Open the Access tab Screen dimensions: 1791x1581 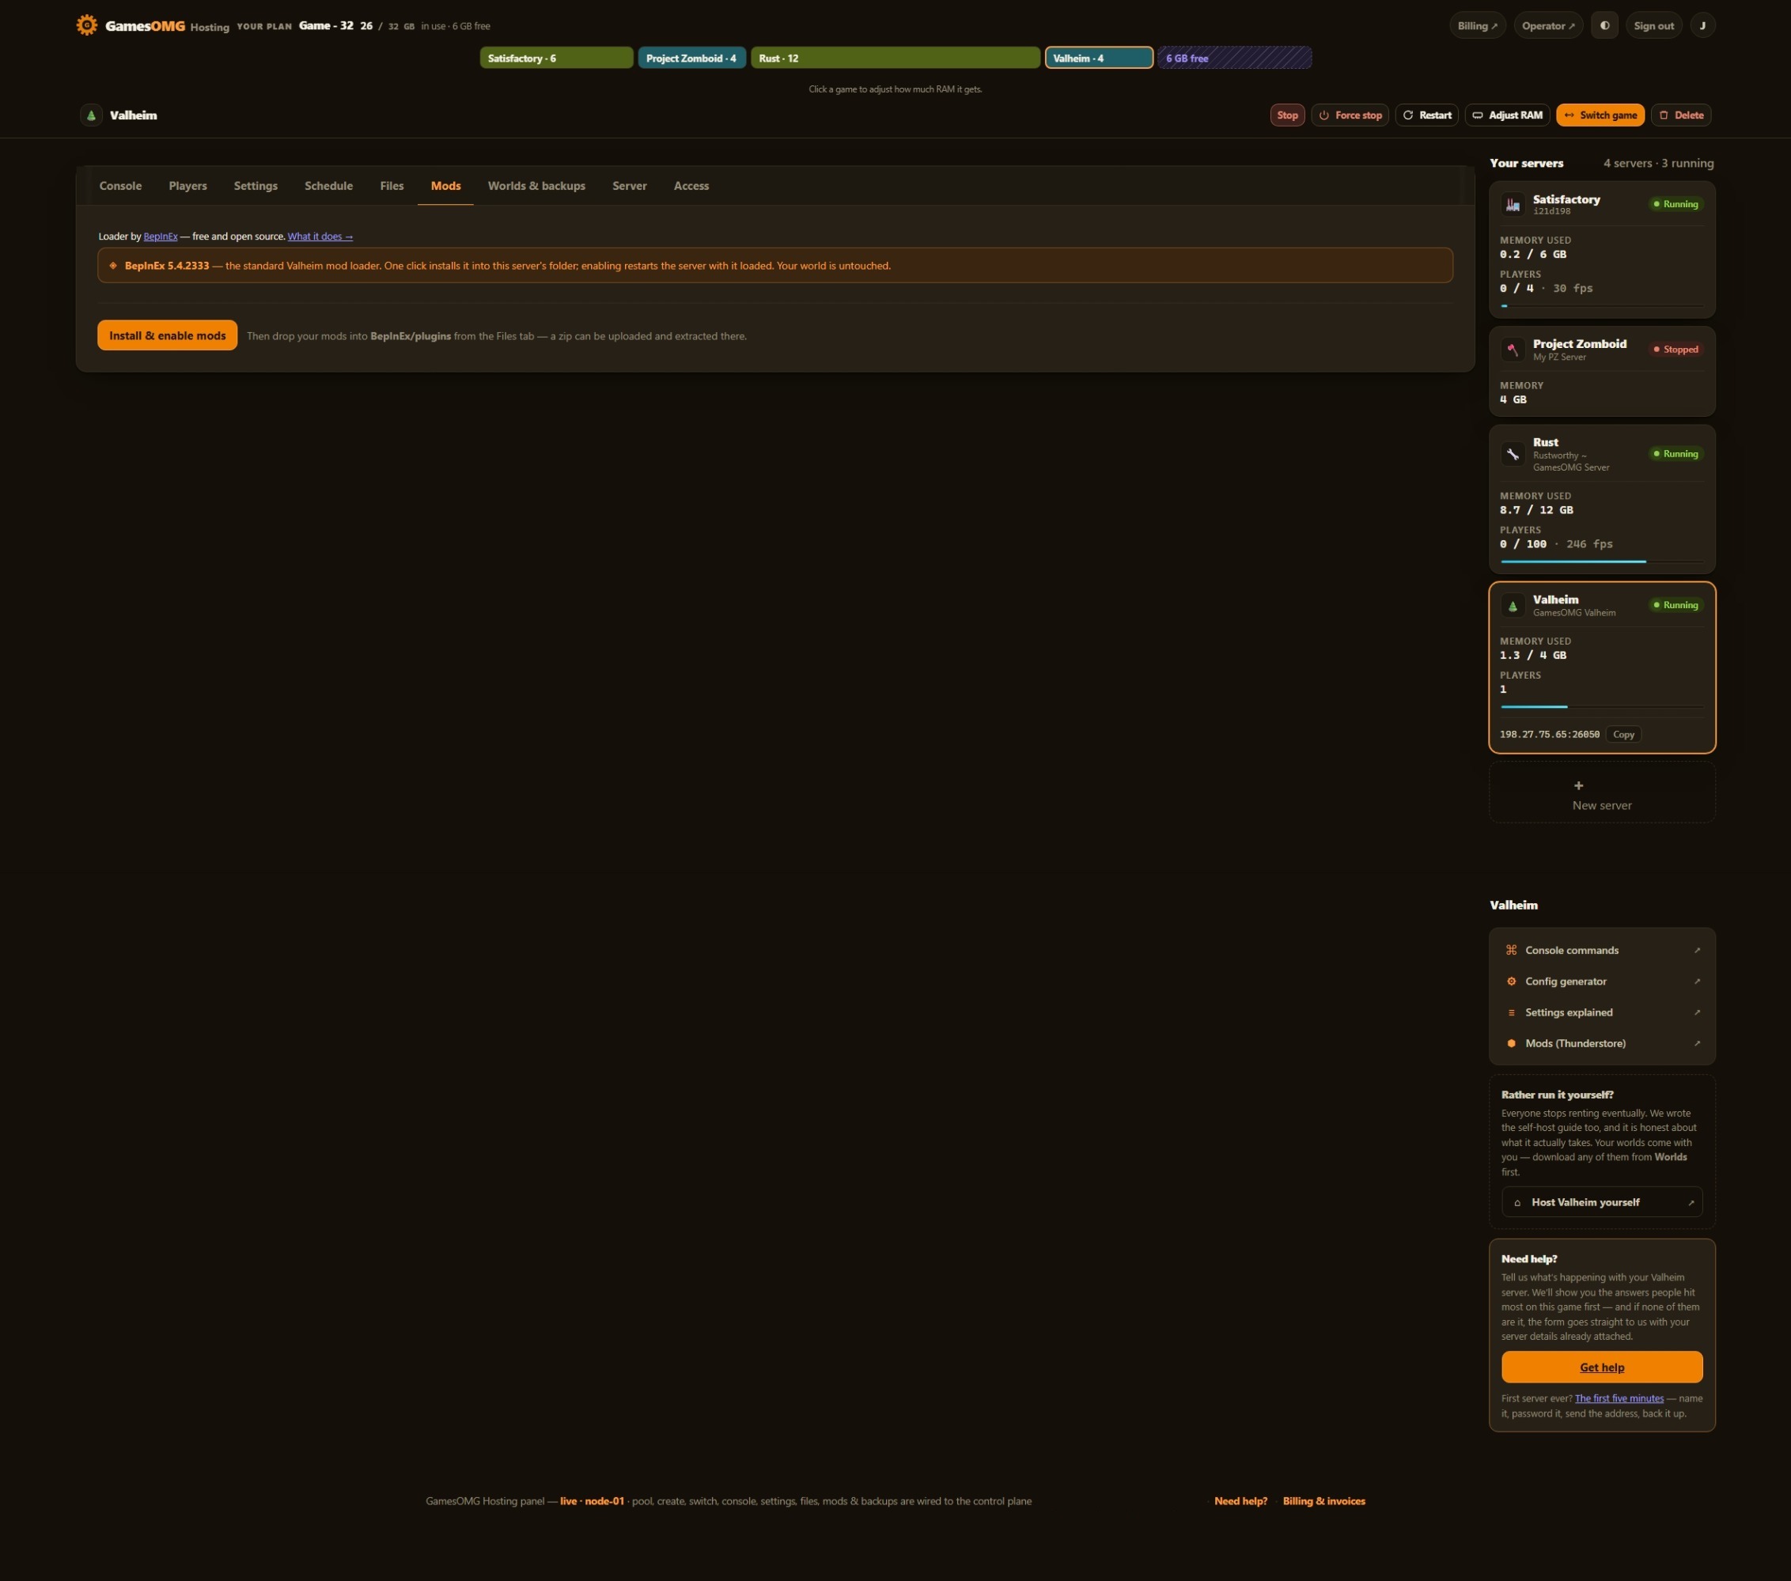coord(691,186)
